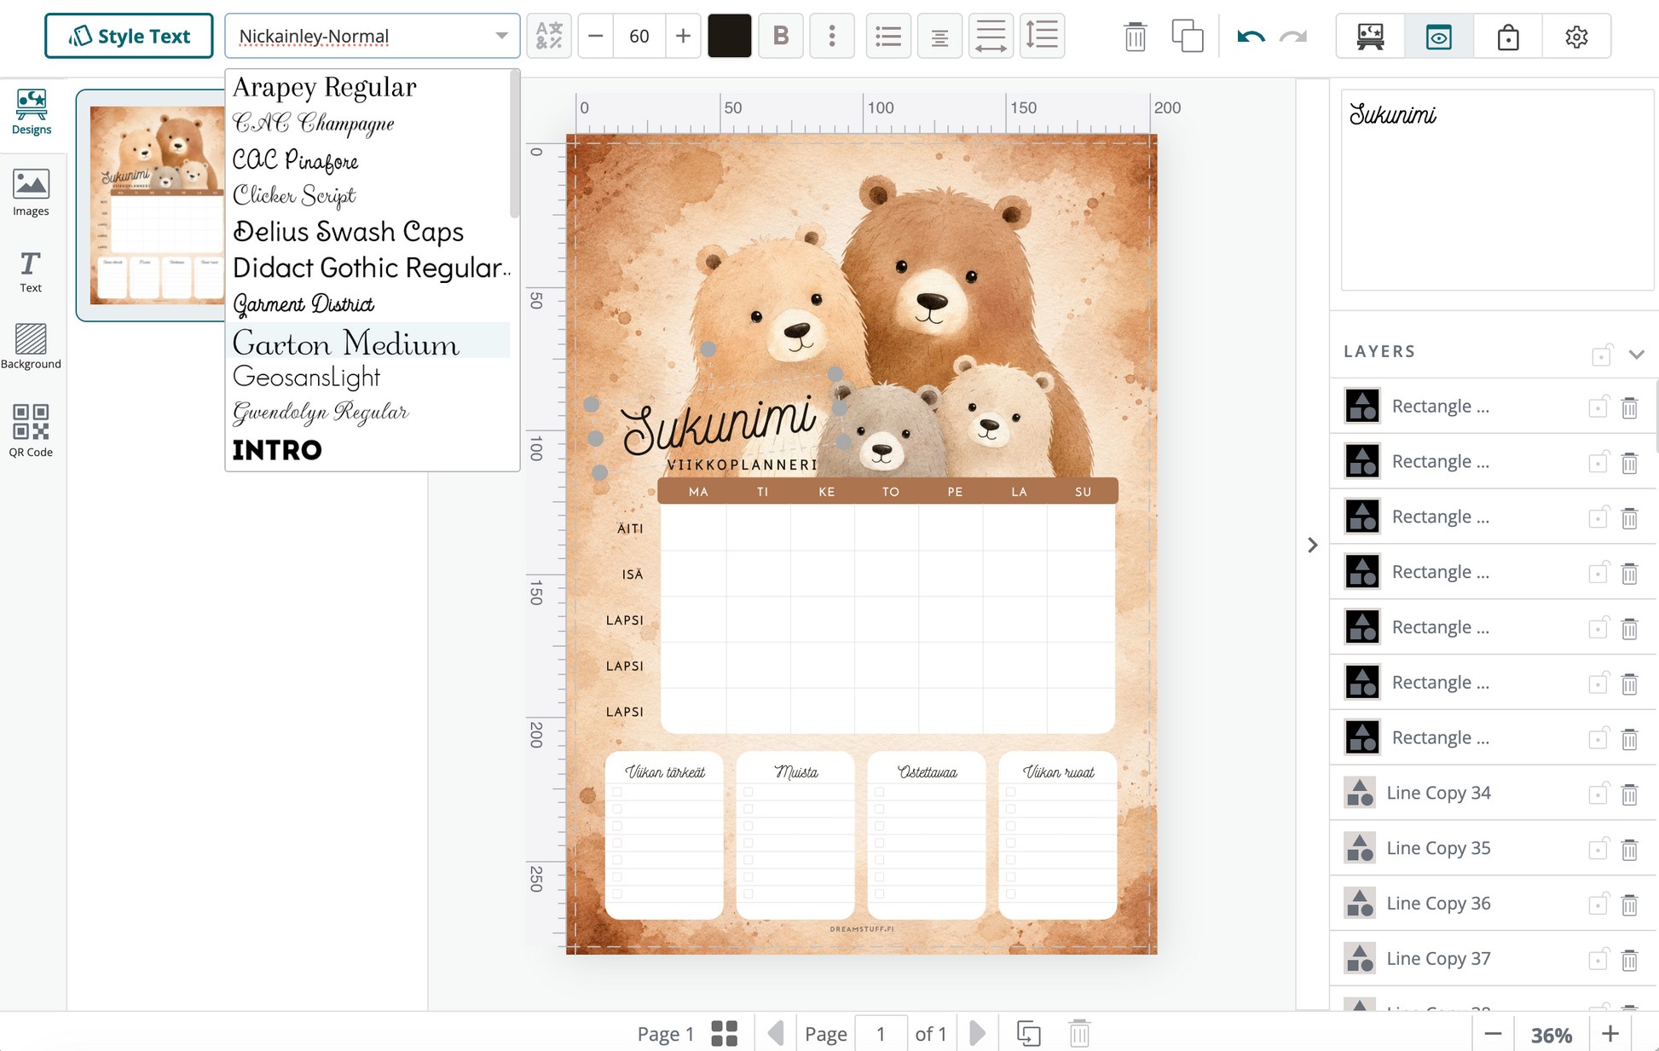Delete the current page
Screen dimensions: 1659x1051
point(1079,1033)
